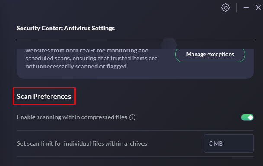
Task: Click the vertical divider beside the gear icon
Action: (236, 8)
